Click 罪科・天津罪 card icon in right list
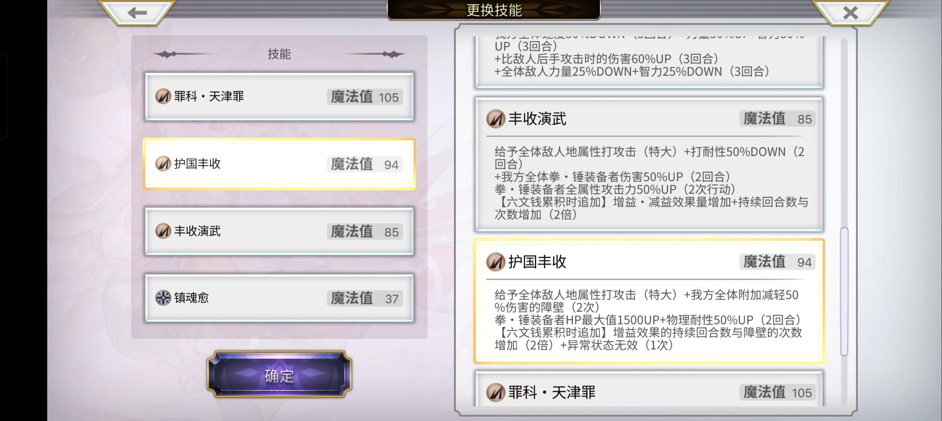The height and width of the screenshot is (421, 942). [496, 393]
